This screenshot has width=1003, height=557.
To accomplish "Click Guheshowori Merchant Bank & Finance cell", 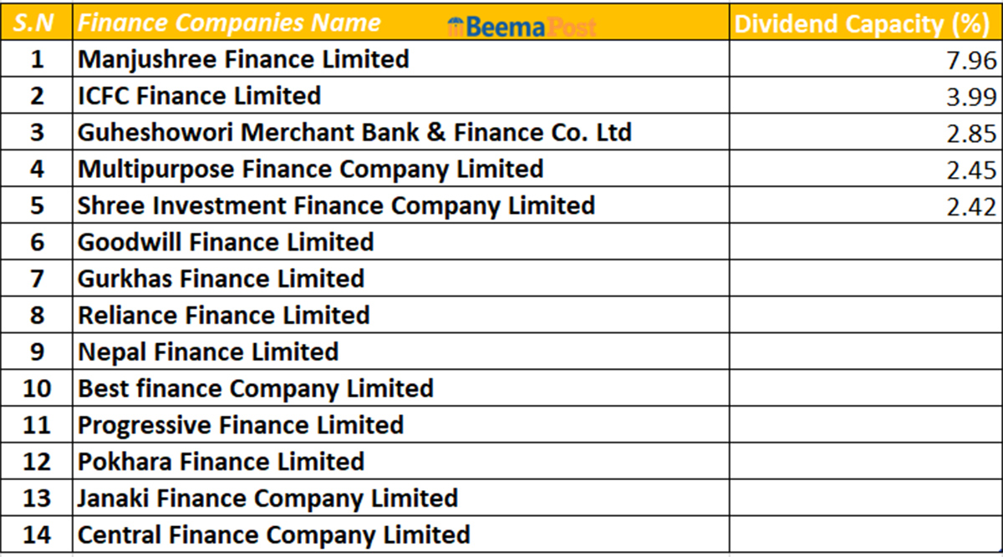I will (x=354, y=133).
